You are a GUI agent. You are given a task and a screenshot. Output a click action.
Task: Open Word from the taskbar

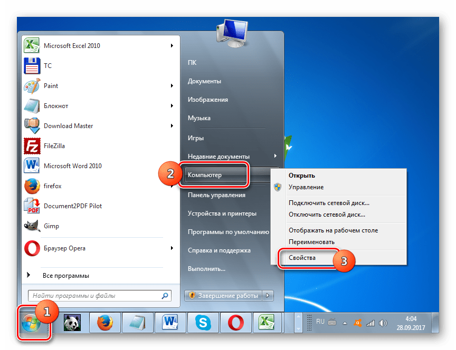tap(170, 323)
